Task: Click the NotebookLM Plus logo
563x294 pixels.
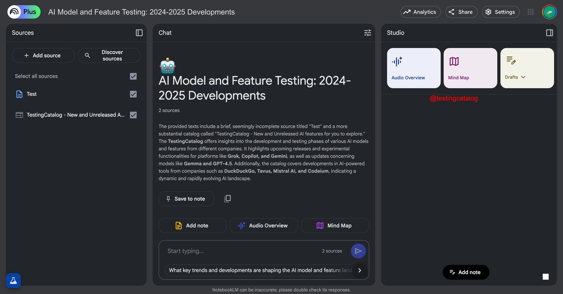Action: click(24, 12)
